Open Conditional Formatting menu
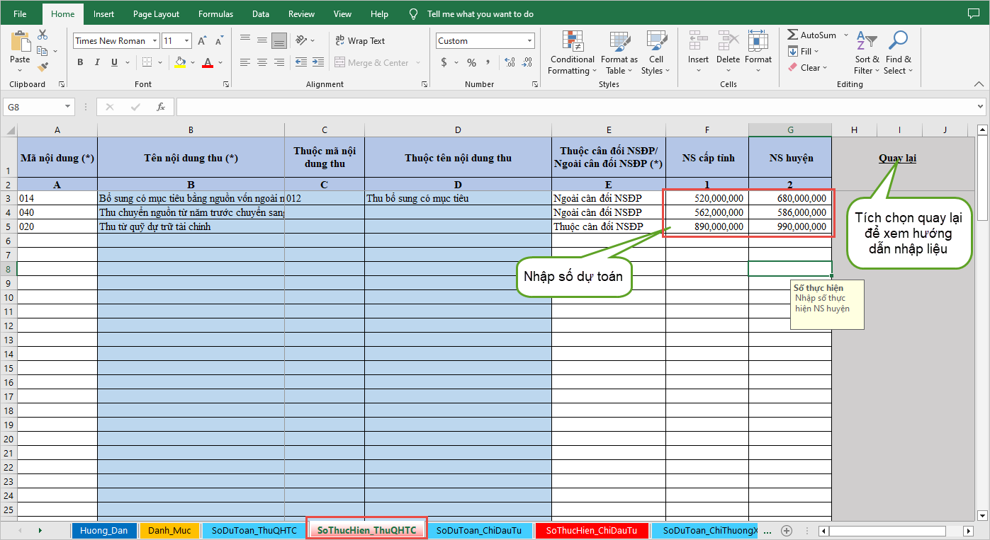This screenshot has height=540, width=990. [x=572, y=53]
